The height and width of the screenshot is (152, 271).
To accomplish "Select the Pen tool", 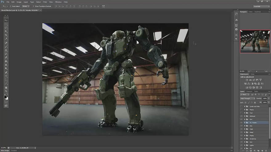I will pyautogui.click(x=6, y=72).
